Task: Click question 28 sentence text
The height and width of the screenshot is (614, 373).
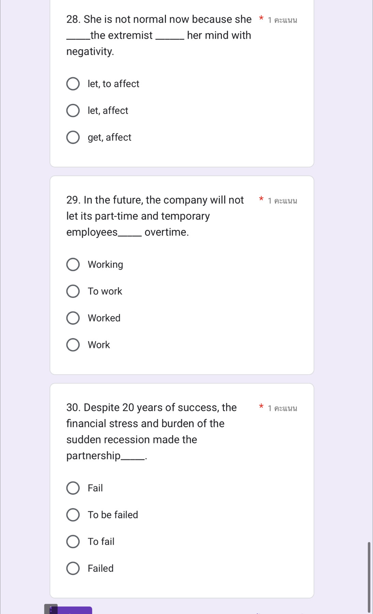Action: [159, 35]
